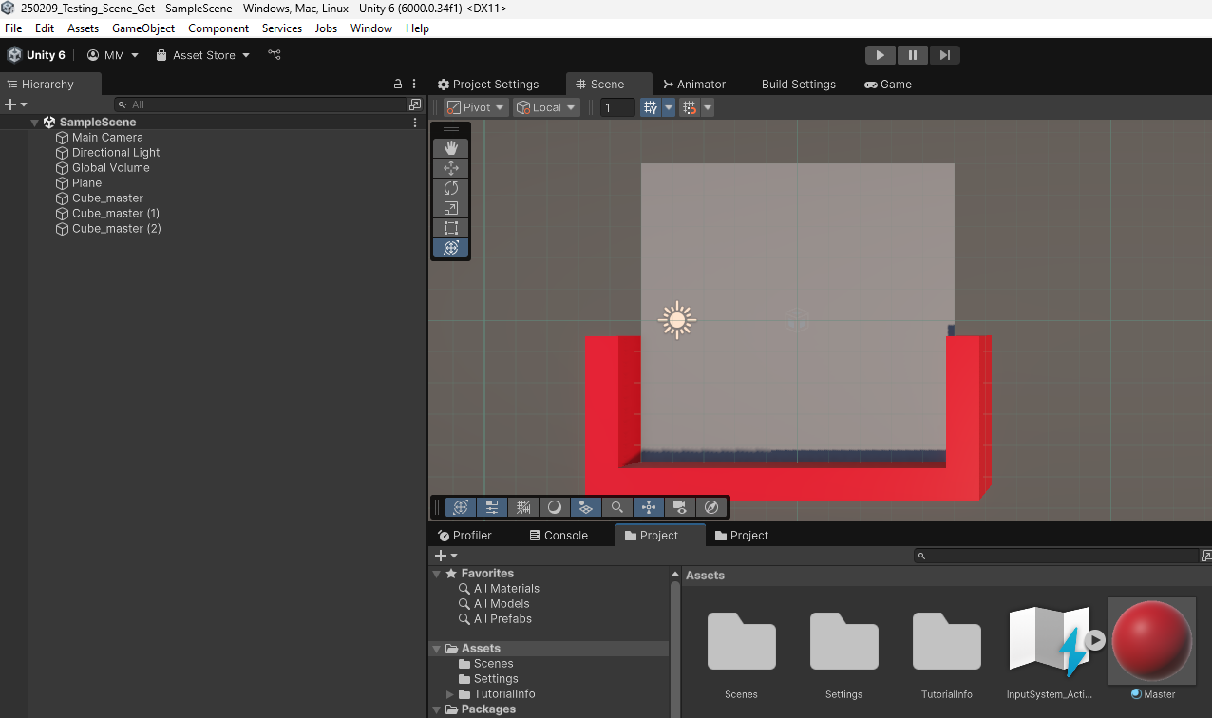The height and width of the screenshot is (718, 1212).
Task: Open the MM account dropdown
Action: pos(113,55)
